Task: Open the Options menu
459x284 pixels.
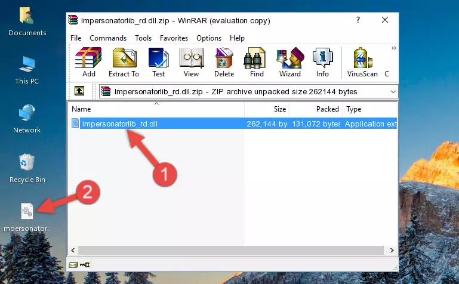Action: click(x=209, y=38)
